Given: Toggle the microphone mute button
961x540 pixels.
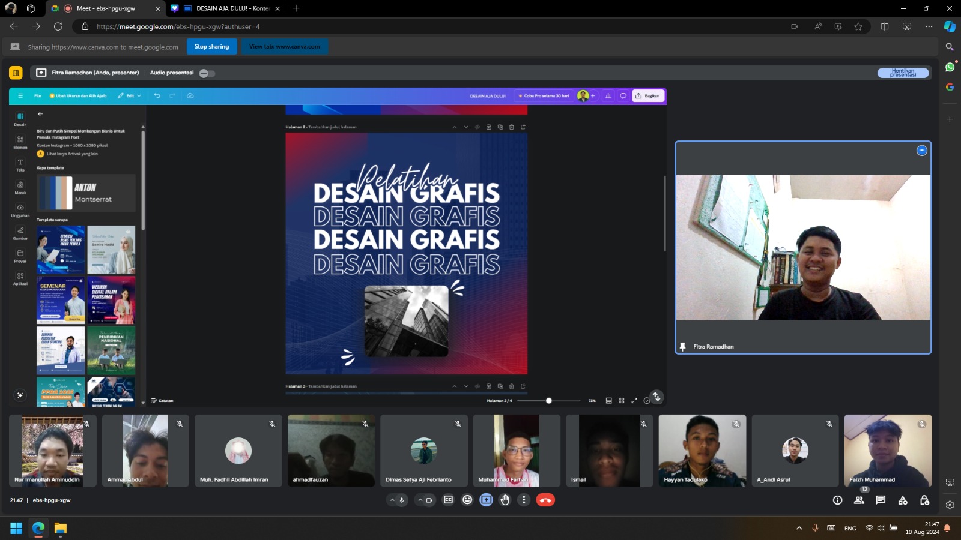Looking at the screenshot, I should tap(402, 500).
